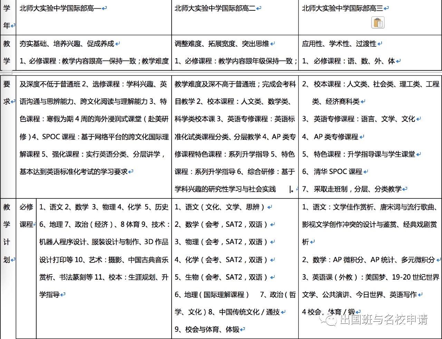Click the line with 10、艺术：摄影、中国古典音乐
Image resolution: width=442 pixels, height=339 pixels.
(x=104, y=260)
